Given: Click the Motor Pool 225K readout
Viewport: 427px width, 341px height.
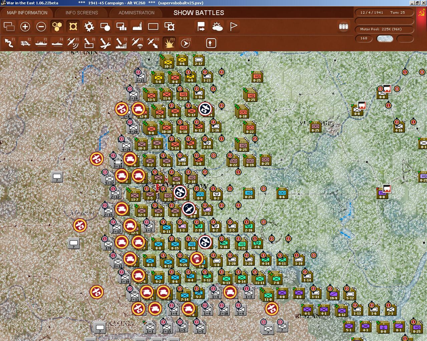Looking at the screenshot, I should (x=384, y=29).
